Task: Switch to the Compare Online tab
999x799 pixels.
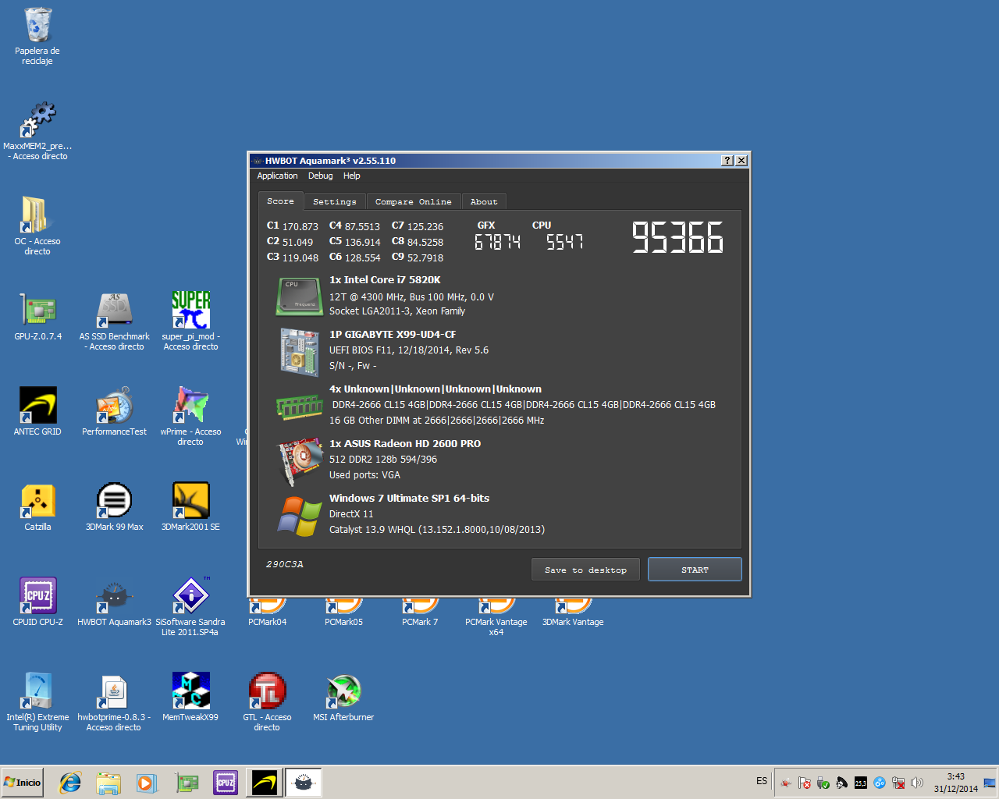Action: click(x=413, y=202)
